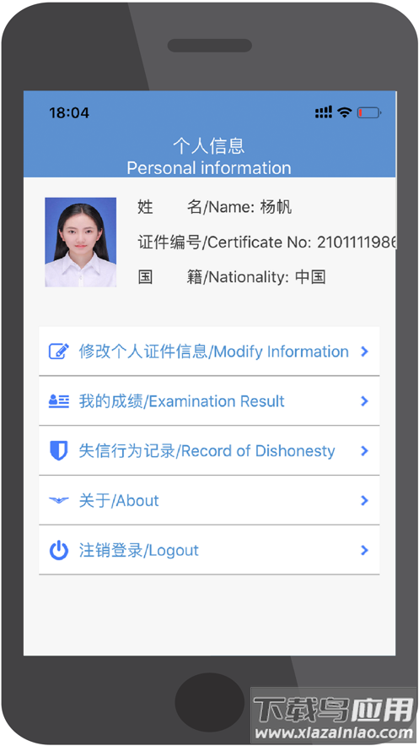Click the wings icon beside About

[59, 500]
